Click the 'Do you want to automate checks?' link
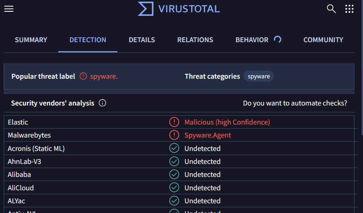Screen dimensions: 363x213 click(295, 103)
